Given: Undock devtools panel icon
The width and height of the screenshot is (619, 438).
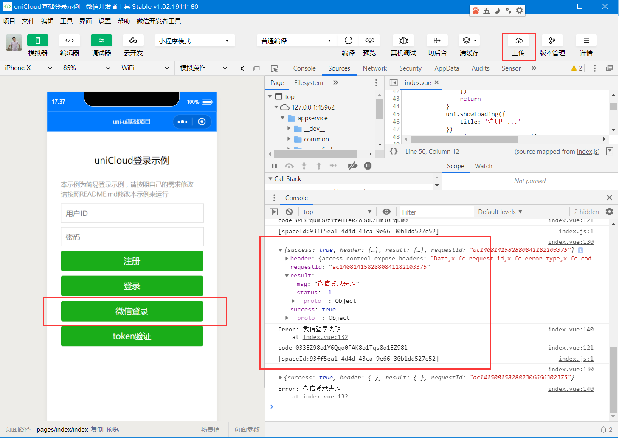Looking at the screenshot, I should tap(609, 68).
